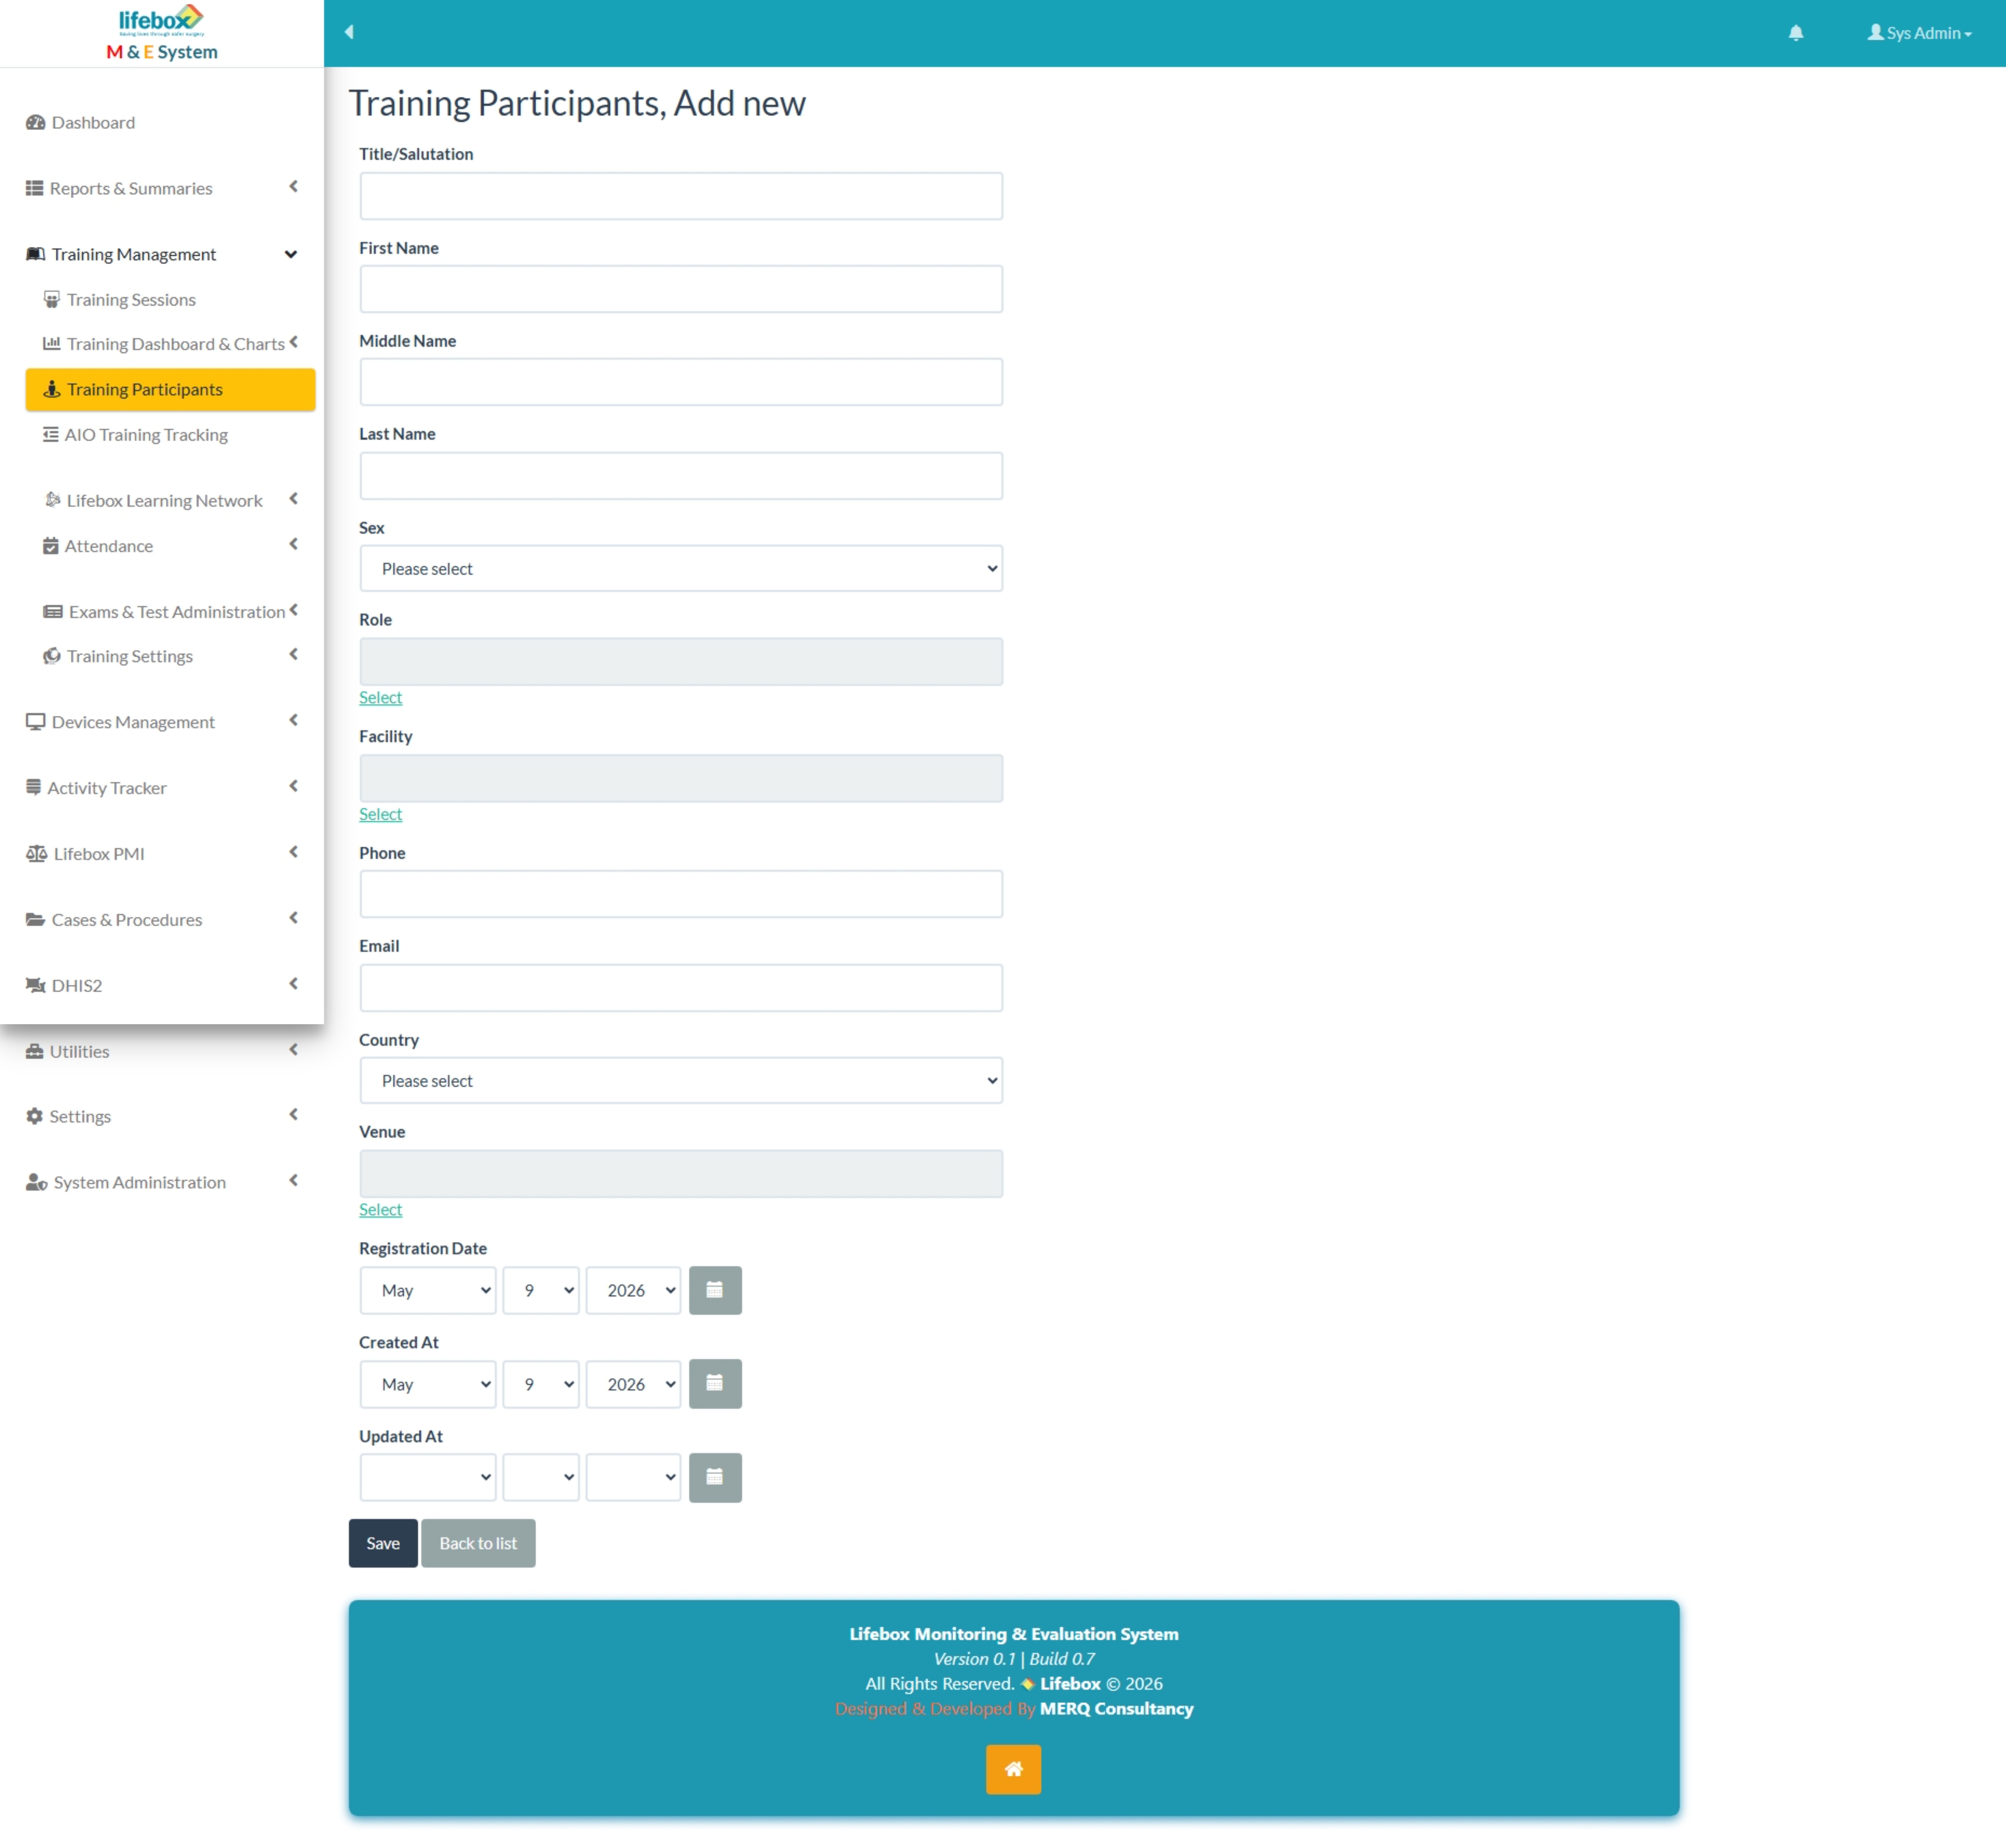Viewport: 2006px width, 1848px height.
Task: Click the Training Sessions icon
Action: (52, 299)
